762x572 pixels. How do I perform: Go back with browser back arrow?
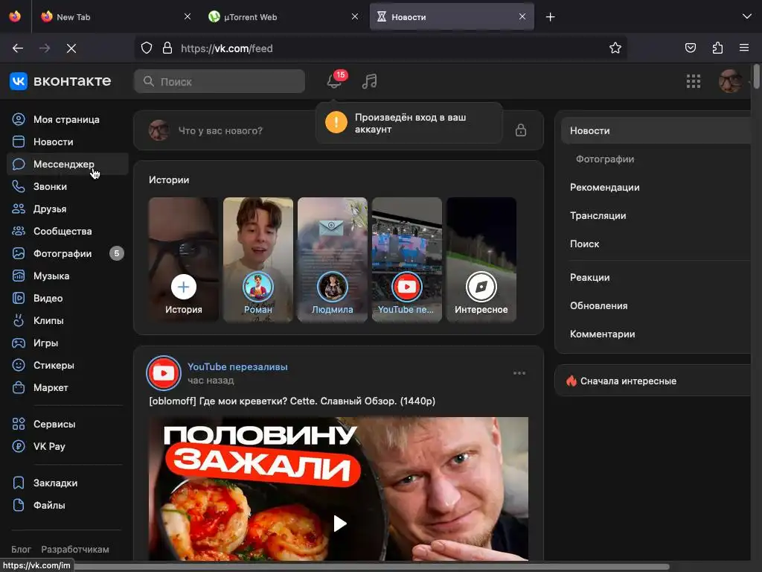point(18,48)
